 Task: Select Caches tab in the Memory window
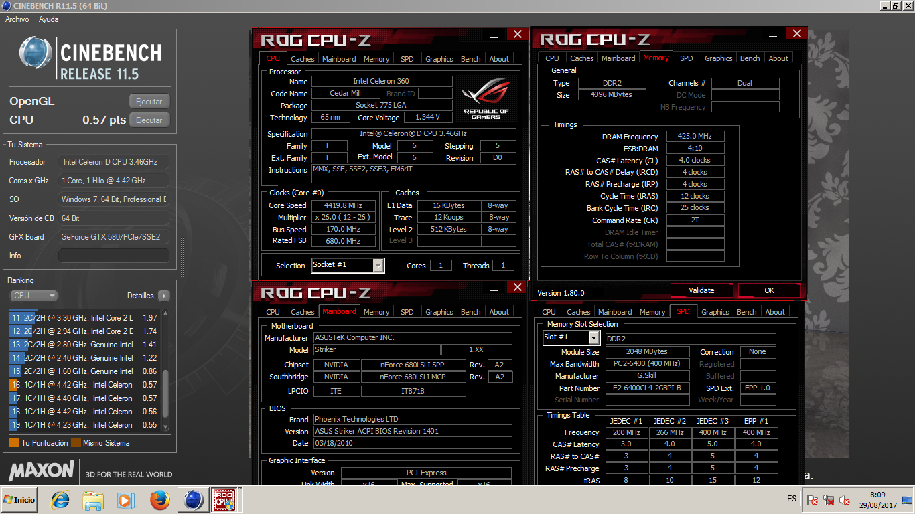(x=582, y=58)
